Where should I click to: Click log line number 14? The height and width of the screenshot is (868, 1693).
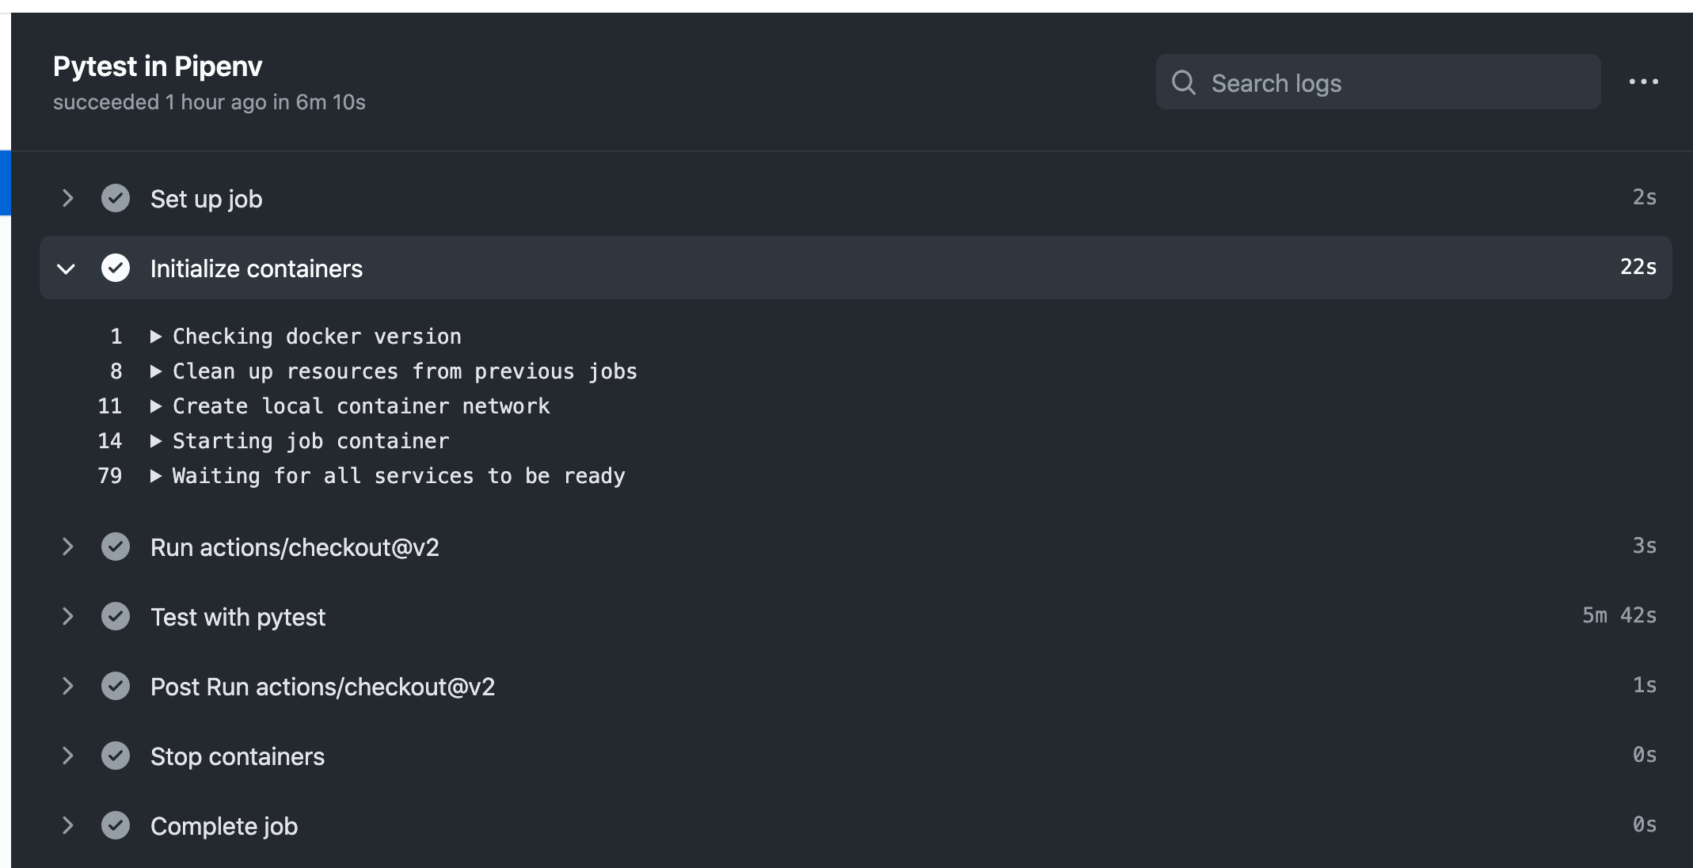click(110, 441)
